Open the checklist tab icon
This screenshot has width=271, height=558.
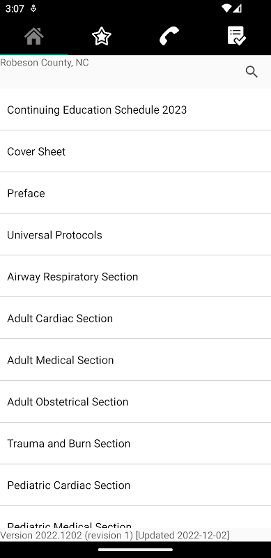237,36
